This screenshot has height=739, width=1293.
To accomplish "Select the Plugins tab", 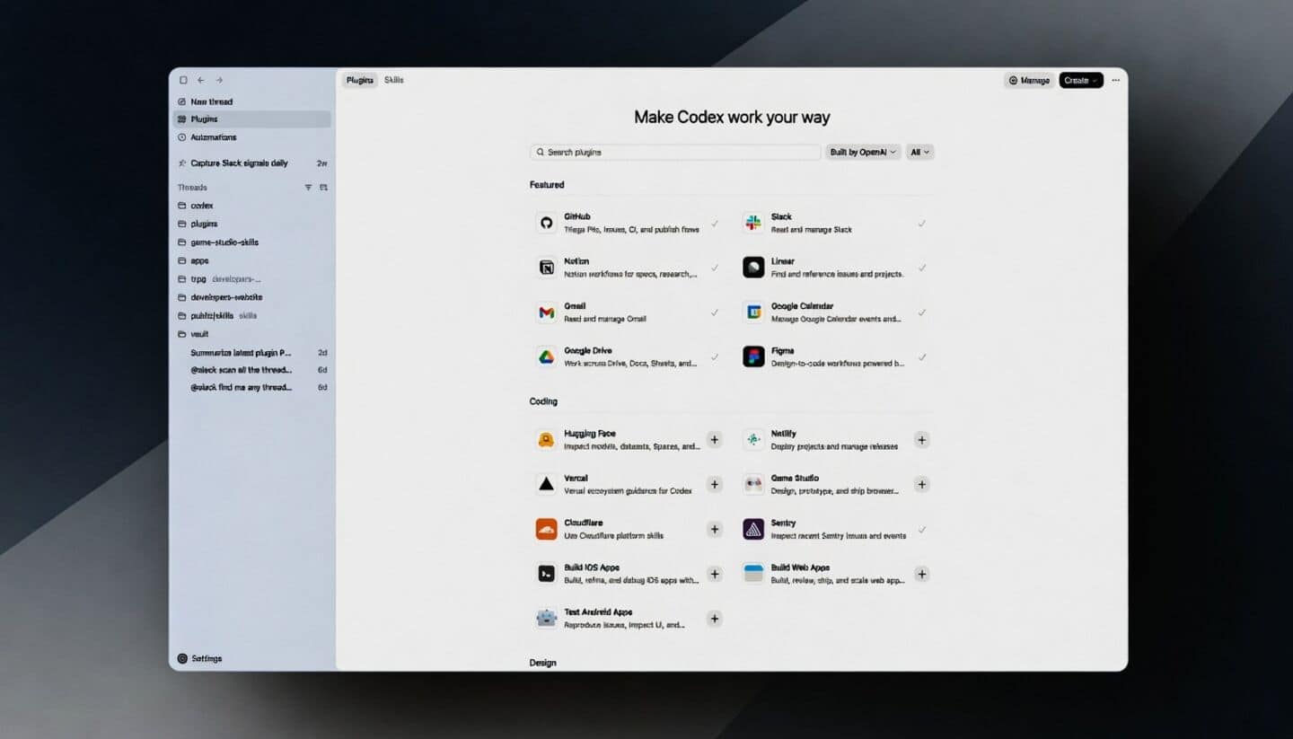I will (360, 80).
